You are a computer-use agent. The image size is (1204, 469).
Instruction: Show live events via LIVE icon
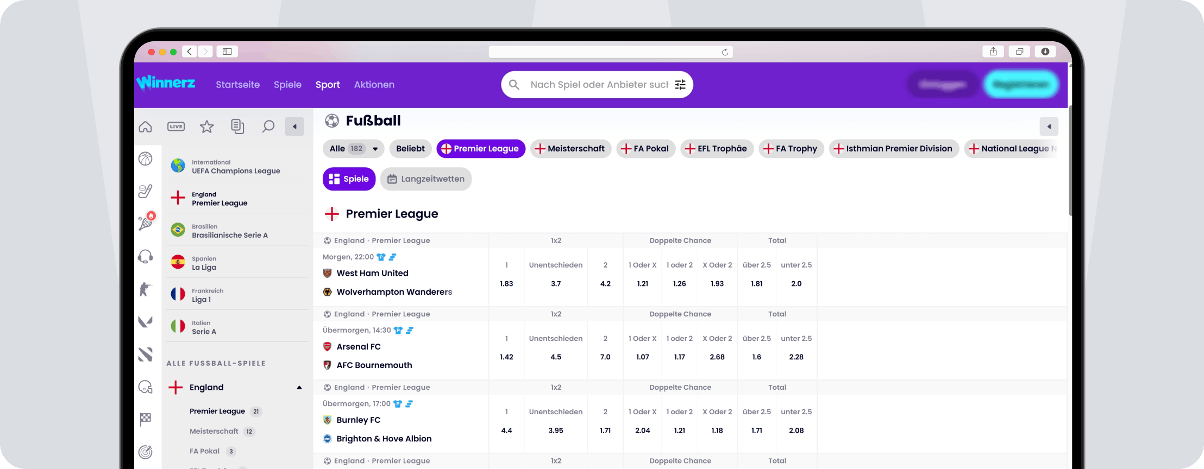click(176, 126)
